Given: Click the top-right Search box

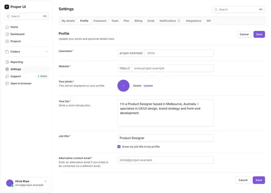Looking at the screenshot, I should (x=238, y=9).
